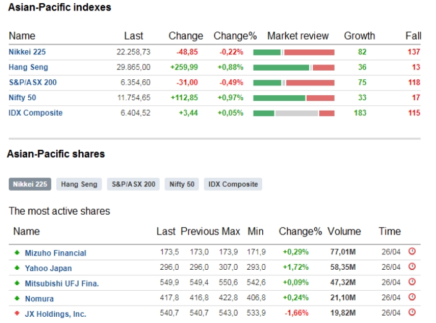Switch to the S&P/ASX 200 shares tab
This screenshot has width=436, height=323.
[133, 184]
